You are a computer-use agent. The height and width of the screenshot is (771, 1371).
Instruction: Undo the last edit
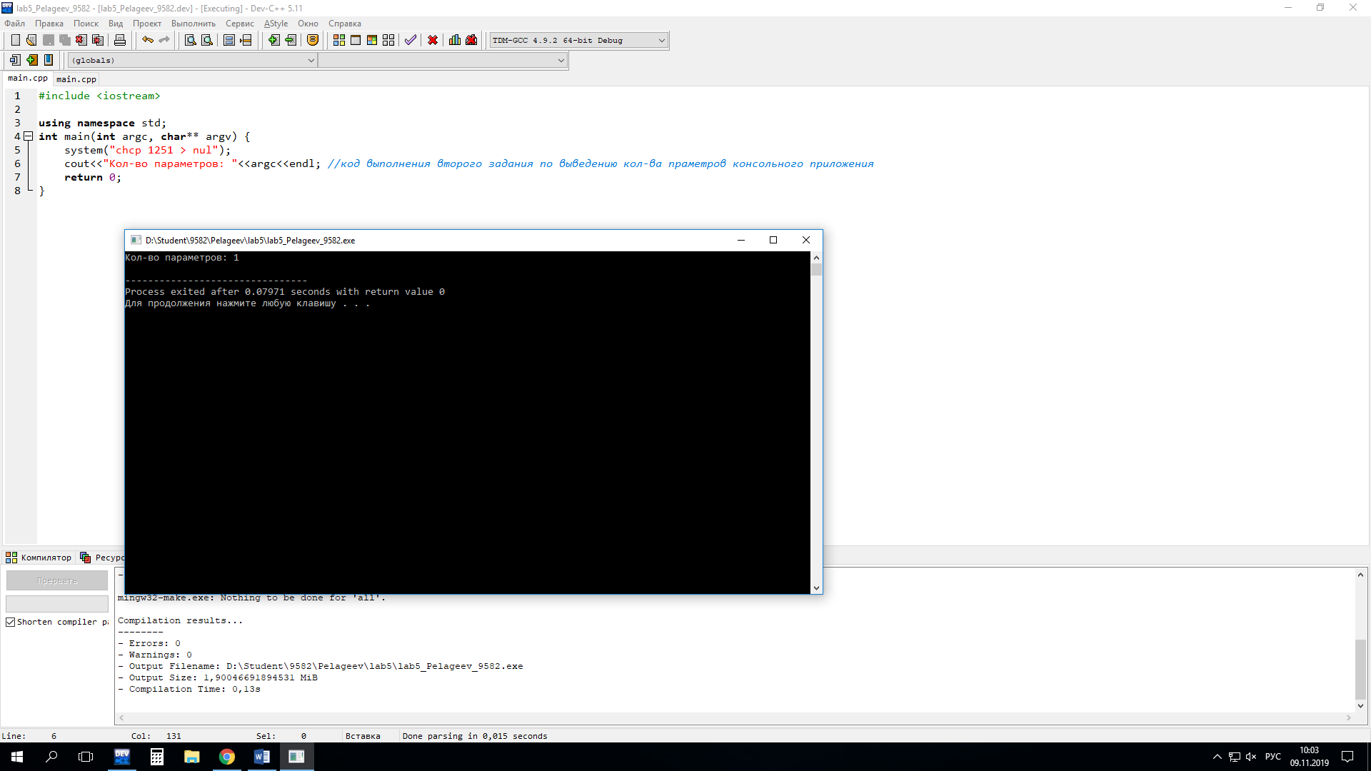[x=148, y=41]
